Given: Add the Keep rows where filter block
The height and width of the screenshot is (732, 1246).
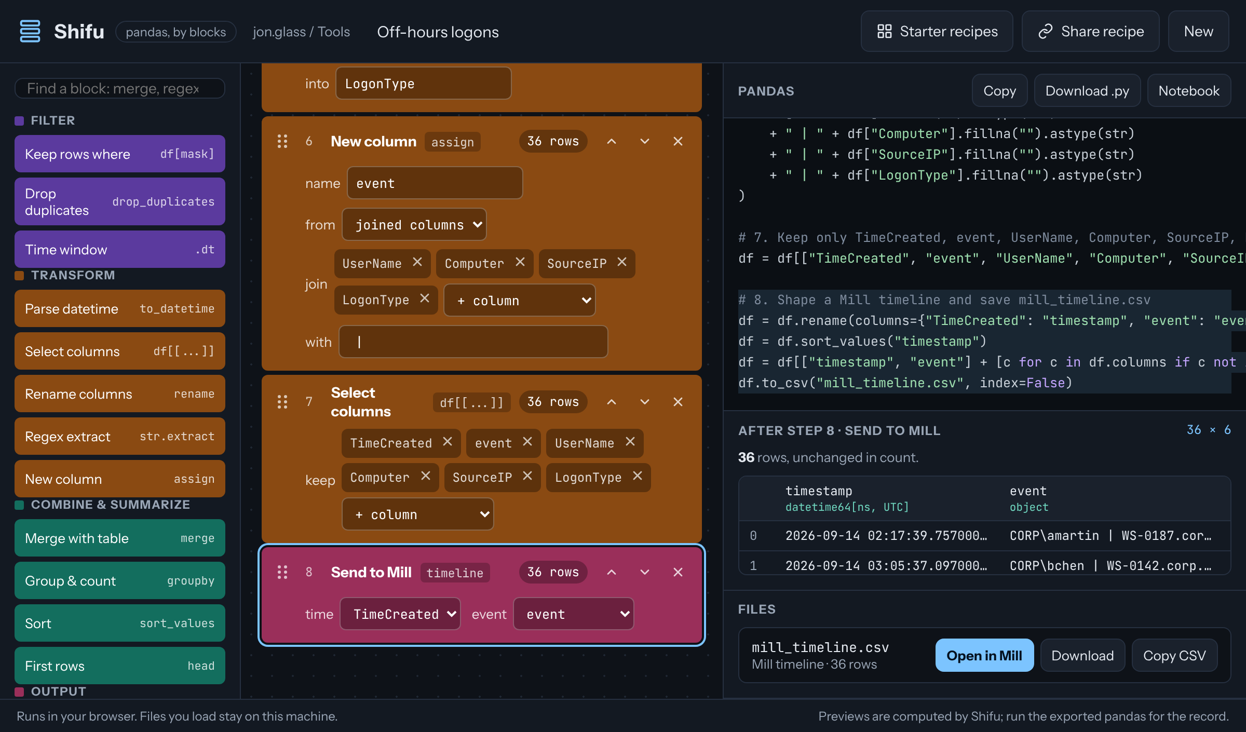Looking at the screenshot, I should pos(120,154).
